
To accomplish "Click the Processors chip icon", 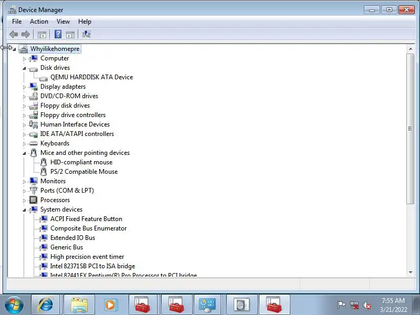I will (34, 200).
